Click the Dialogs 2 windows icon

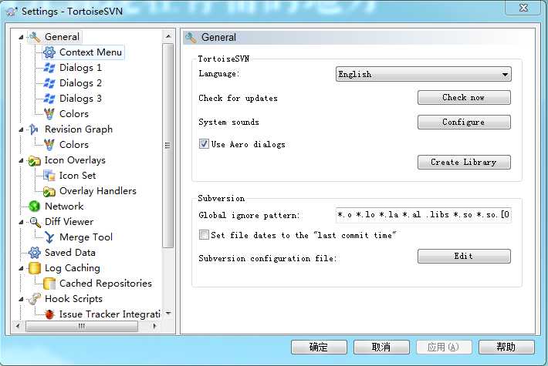pyautogui.click(x=49, y=83)
